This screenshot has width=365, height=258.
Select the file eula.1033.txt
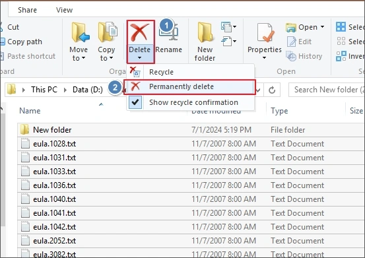tap(191, 172)
